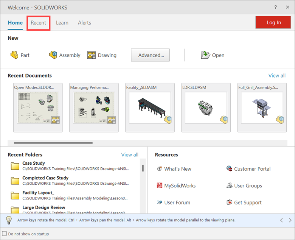This screenshot has height=240, width=295.
Task: Close the Welcome dialog
Action: (287, 7)
